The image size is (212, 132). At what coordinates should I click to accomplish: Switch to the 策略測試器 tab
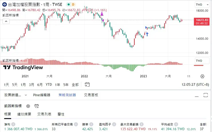[67, 95]
